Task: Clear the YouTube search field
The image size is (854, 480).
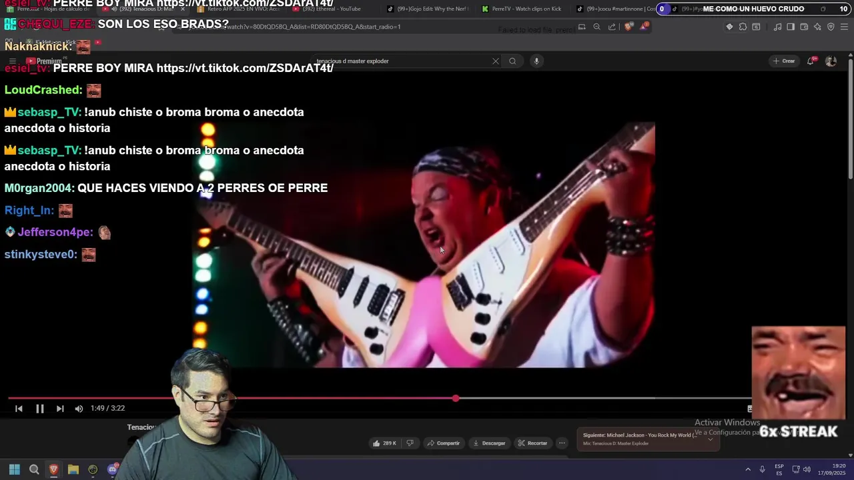Action: click(x=496, y=61)
